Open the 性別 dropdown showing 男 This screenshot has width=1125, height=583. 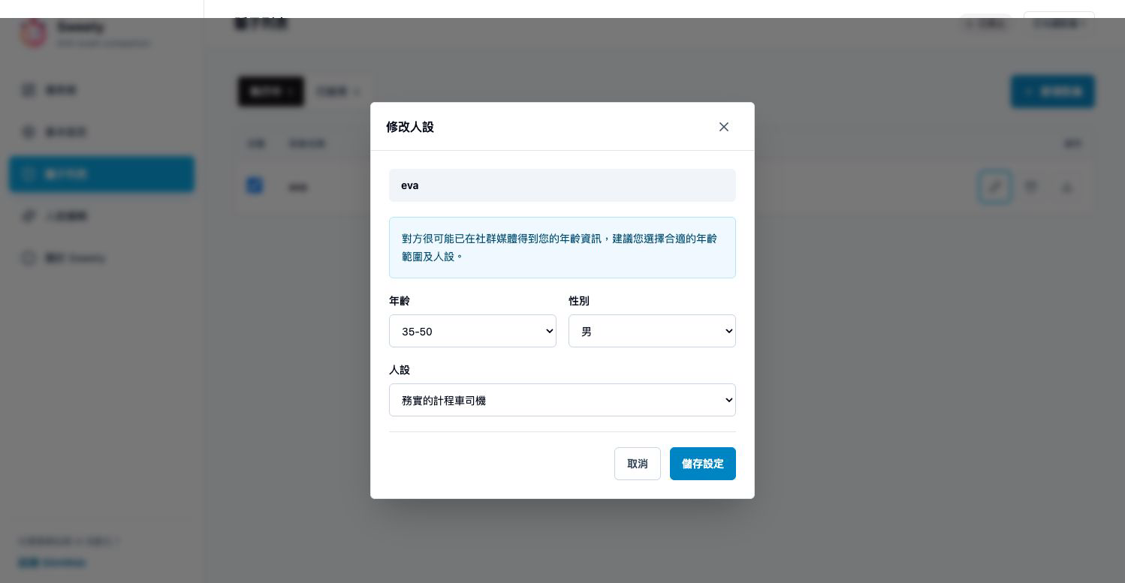[x=652, y=331]
